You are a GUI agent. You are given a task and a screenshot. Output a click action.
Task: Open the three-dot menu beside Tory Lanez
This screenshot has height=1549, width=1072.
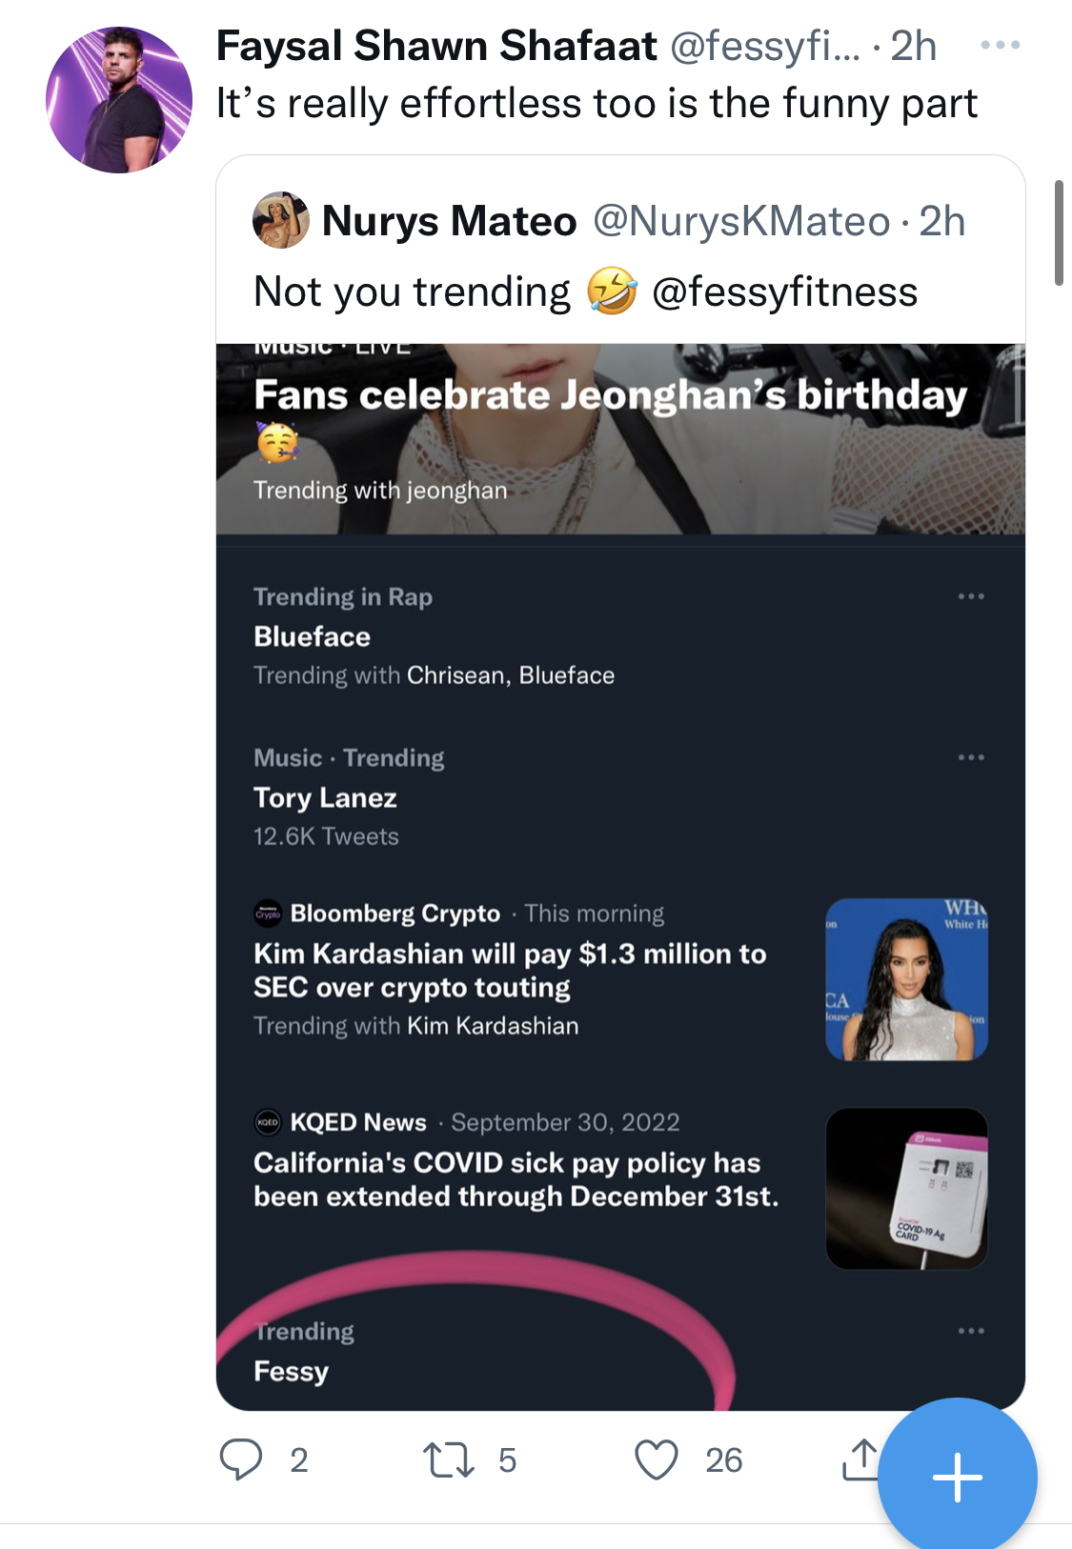(971, 757)
